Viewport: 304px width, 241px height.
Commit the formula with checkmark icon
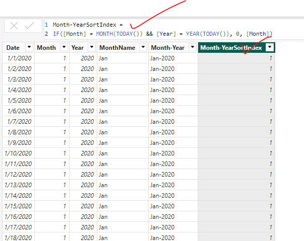29,26
